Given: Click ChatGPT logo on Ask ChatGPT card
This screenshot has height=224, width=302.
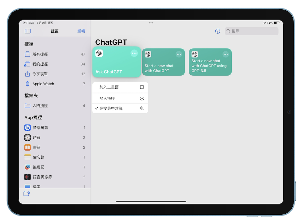Looking at the screenshot, I should point(99,53).
